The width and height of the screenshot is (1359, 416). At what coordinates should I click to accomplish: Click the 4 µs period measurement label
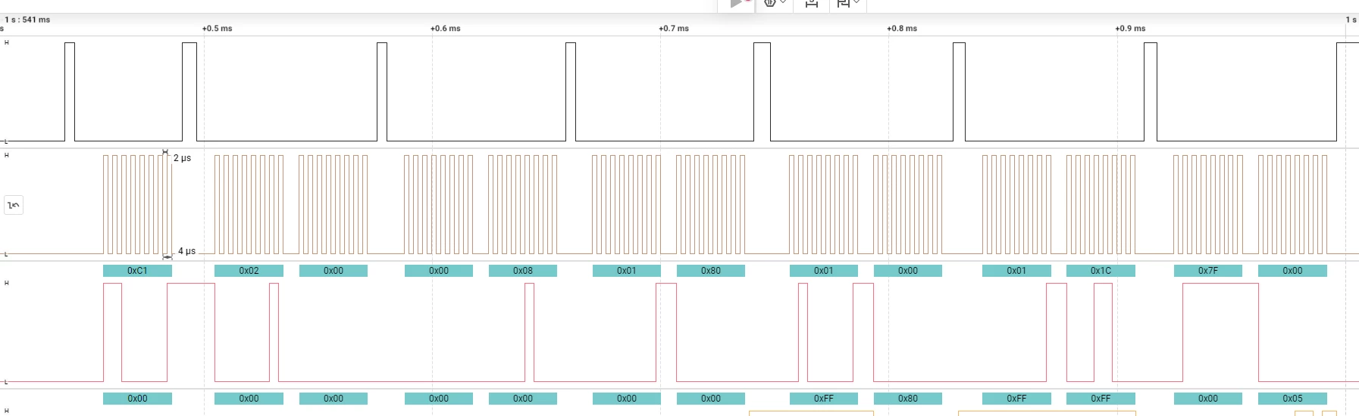[186, 251]
